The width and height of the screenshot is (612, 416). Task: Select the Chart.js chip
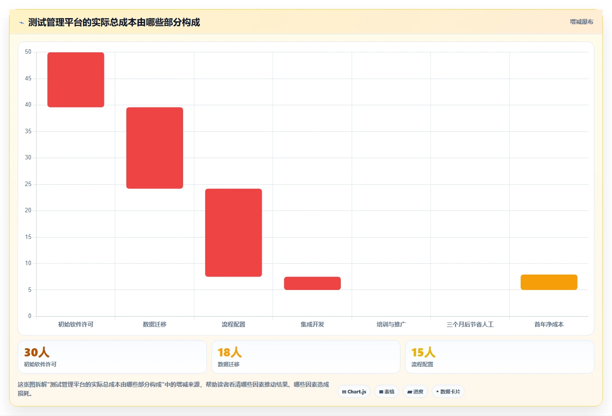(x=354, y=392)
